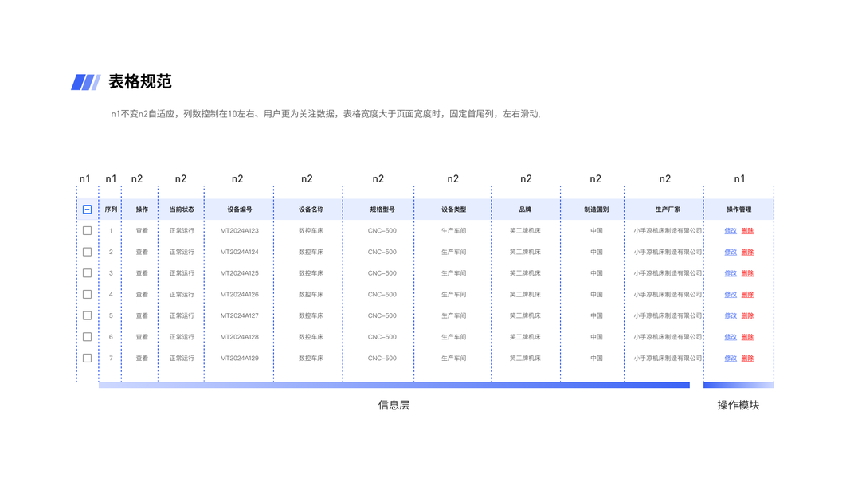The width and height of the screenshot is (850, 478).
Task: Click the 制造国别 column header
Action: click(597, 210)
